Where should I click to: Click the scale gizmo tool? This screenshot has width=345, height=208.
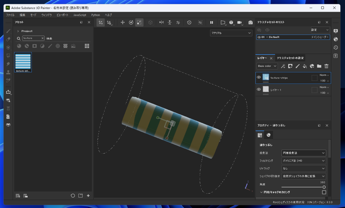139,22
